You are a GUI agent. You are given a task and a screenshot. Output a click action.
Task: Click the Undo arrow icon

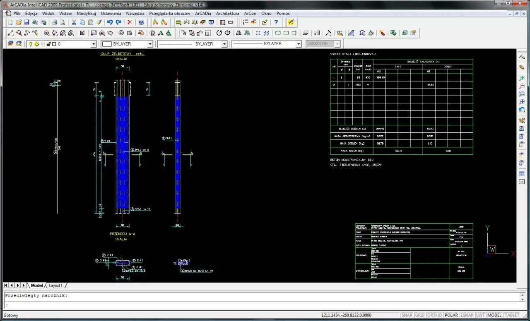(x=110, y=22)
